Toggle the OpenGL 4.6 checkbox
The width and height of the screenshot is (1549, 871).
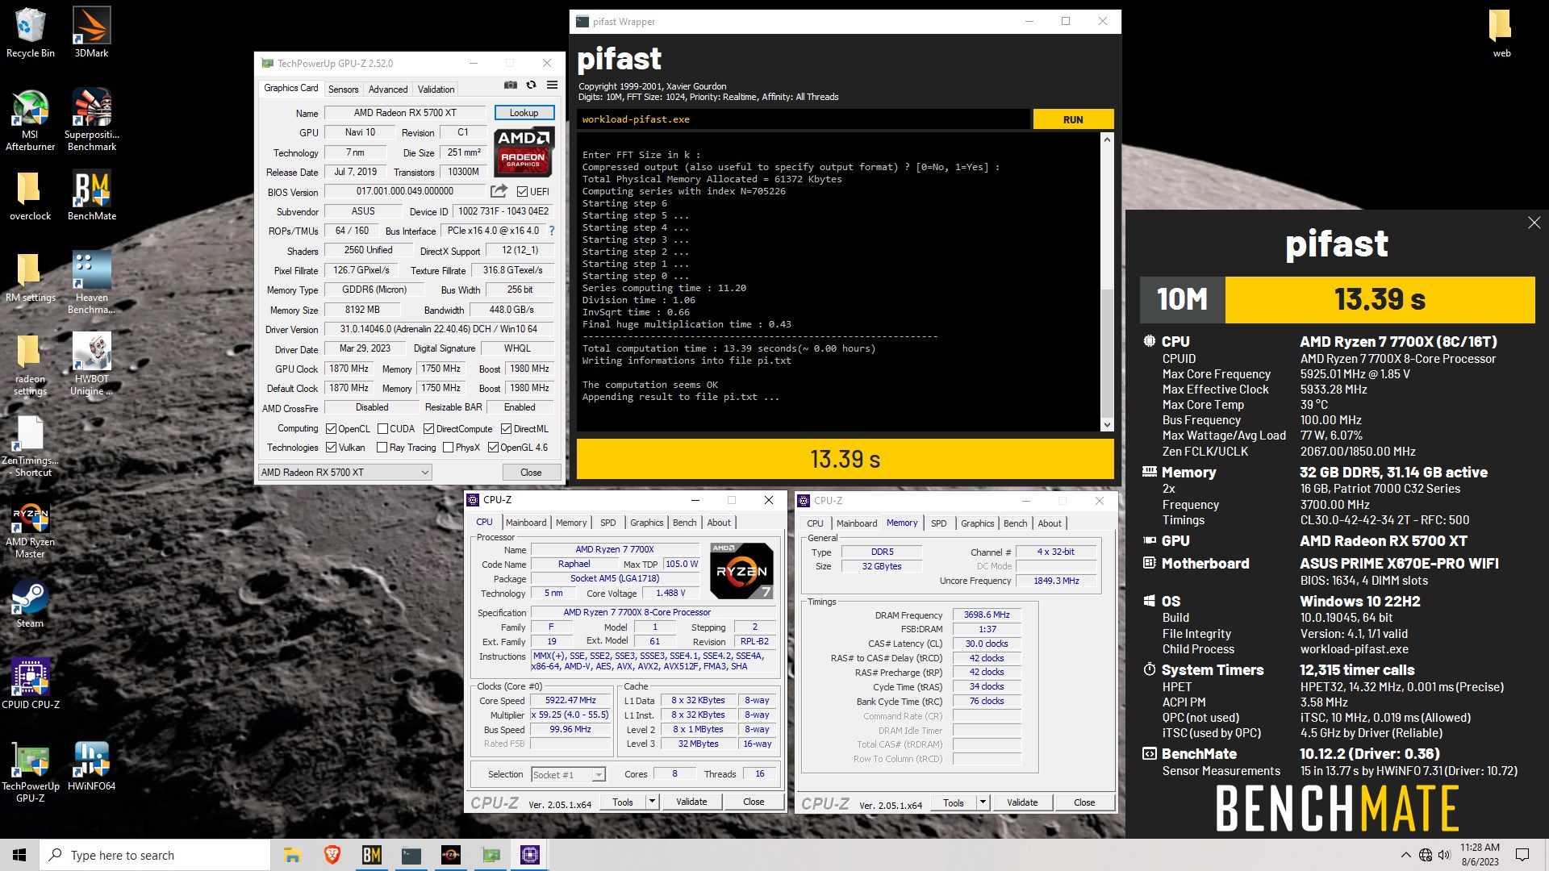[493, 448]
